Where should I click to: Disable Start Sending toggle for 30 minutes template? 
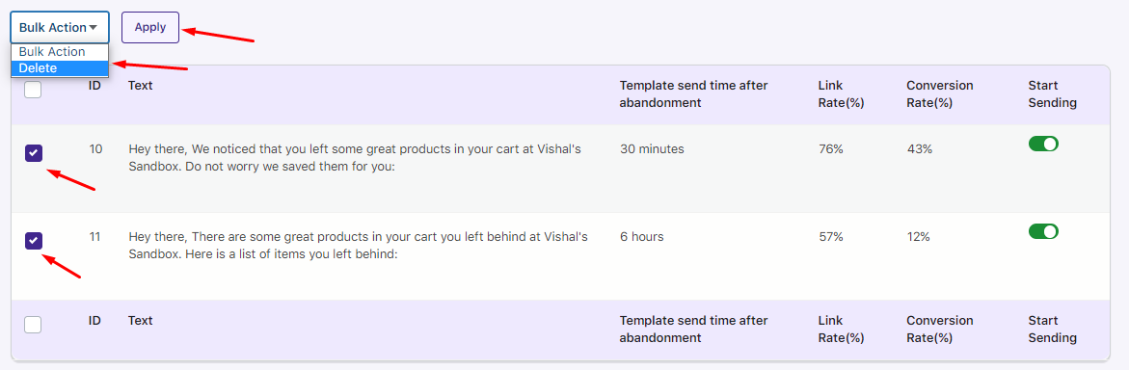pyautogui.click(x=1043, y=144)
